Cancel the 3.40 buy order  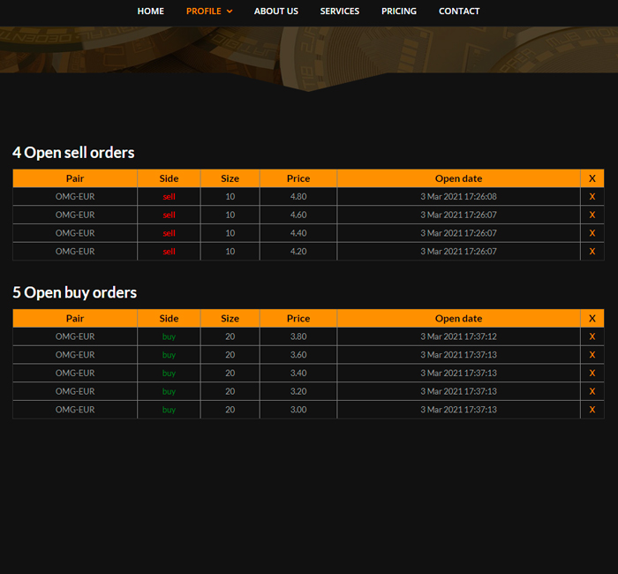[x=592, y=373]
